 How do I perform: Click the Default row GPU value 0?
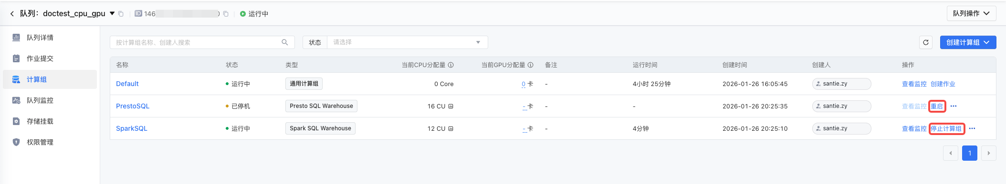click(524, 84)
